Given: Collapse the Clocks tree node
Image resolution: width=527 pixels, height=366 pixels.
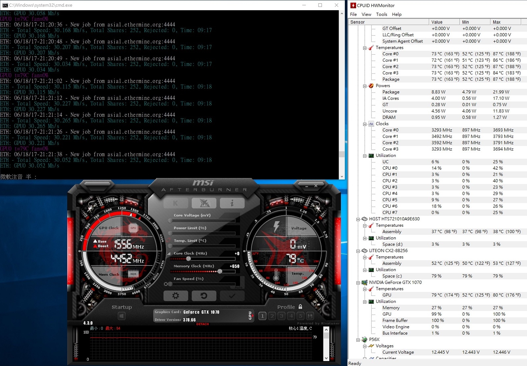Looking at the screenshot, I should coord(365,124).
